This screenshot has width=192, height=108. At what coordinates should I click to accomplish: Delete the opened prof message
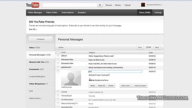tap(111, 85)
